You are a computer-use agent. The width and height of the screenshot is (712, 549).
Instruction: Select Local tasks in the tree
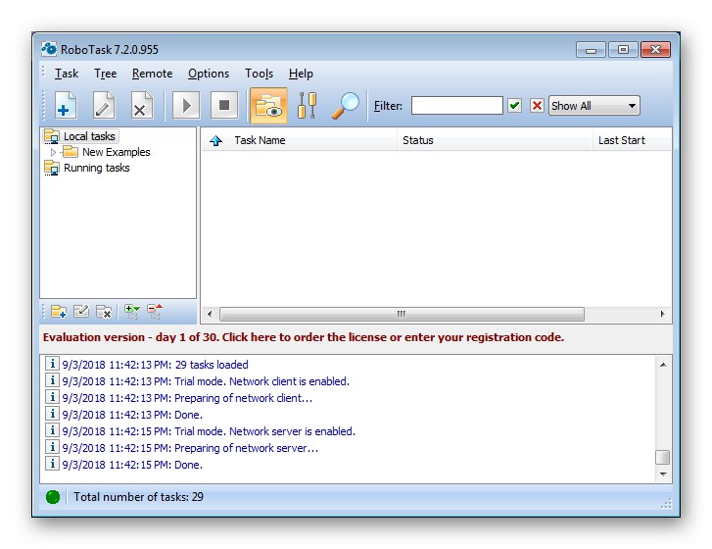tap(89, 136)
